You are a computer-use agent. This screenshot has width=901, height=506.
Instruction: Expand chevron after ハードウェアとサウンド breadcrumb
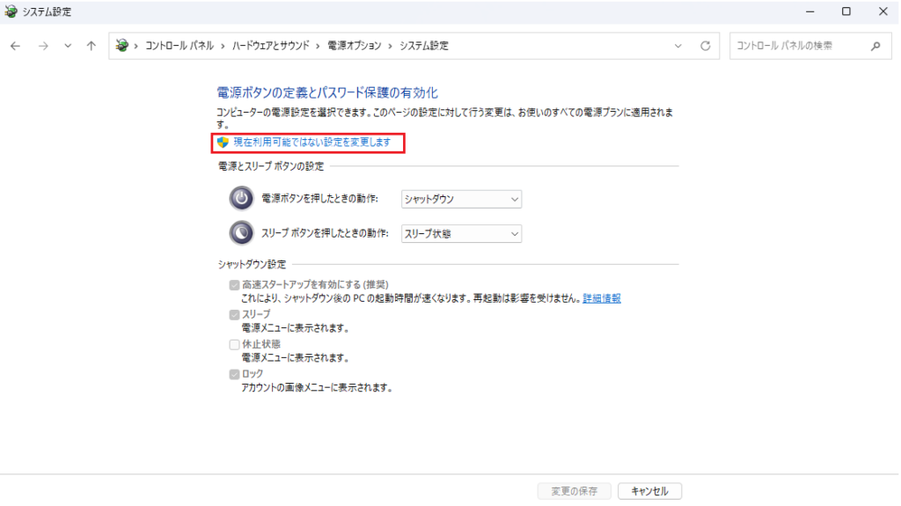pyautogui.click(x=319, y=46)
